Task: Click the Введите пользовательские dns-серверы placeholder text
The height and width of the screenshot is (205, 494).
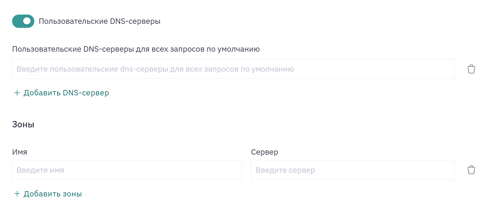Action: click(x=155, y=69)
